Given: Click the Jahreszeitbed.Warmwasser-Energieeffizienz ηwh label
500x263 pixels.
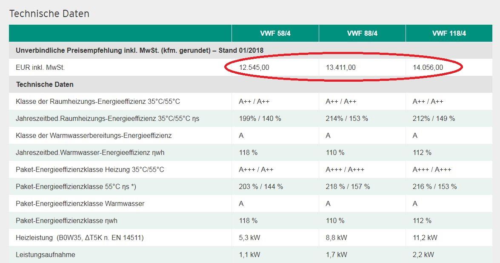Looking at the screenshot, I should click(90, 153).
